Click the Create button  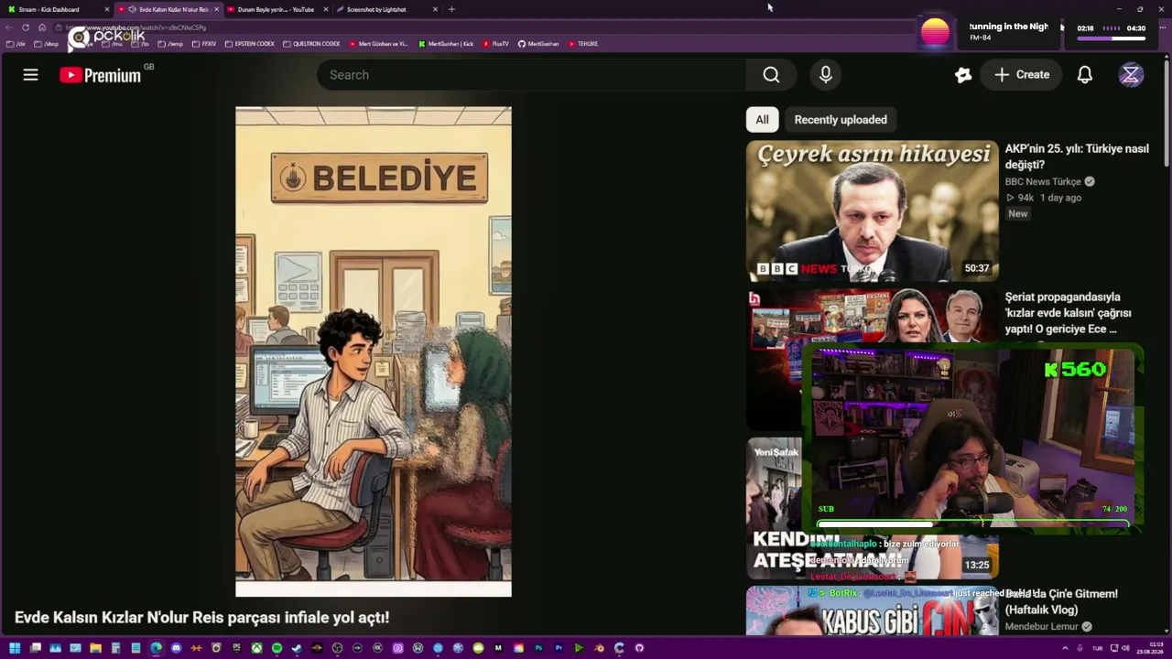pos(1022,75)
